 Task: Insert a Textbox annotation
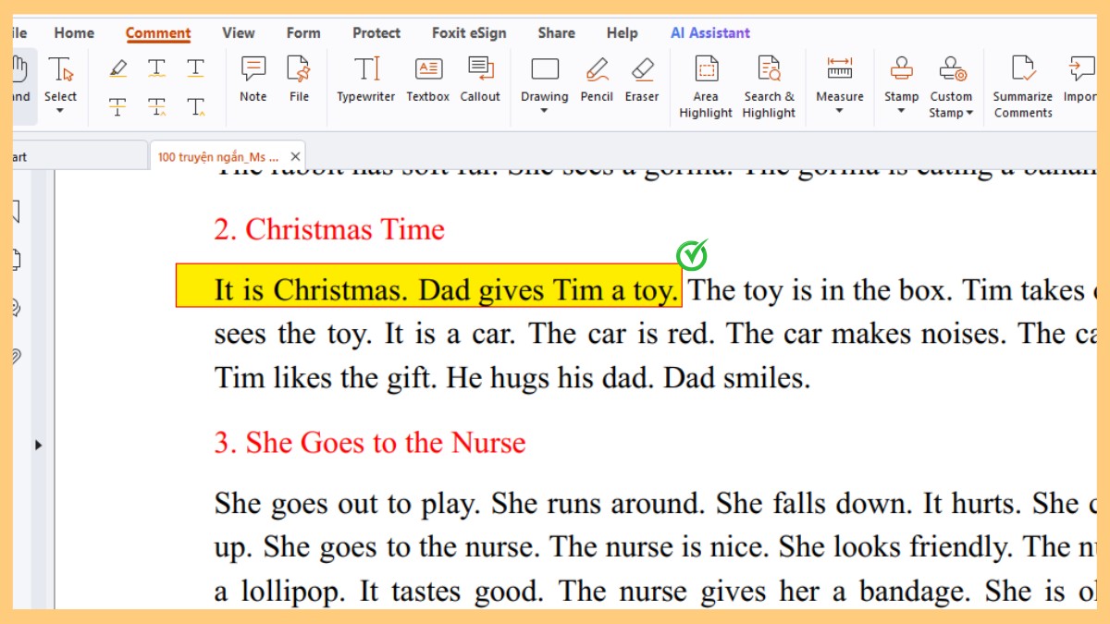tap(427, 79)
